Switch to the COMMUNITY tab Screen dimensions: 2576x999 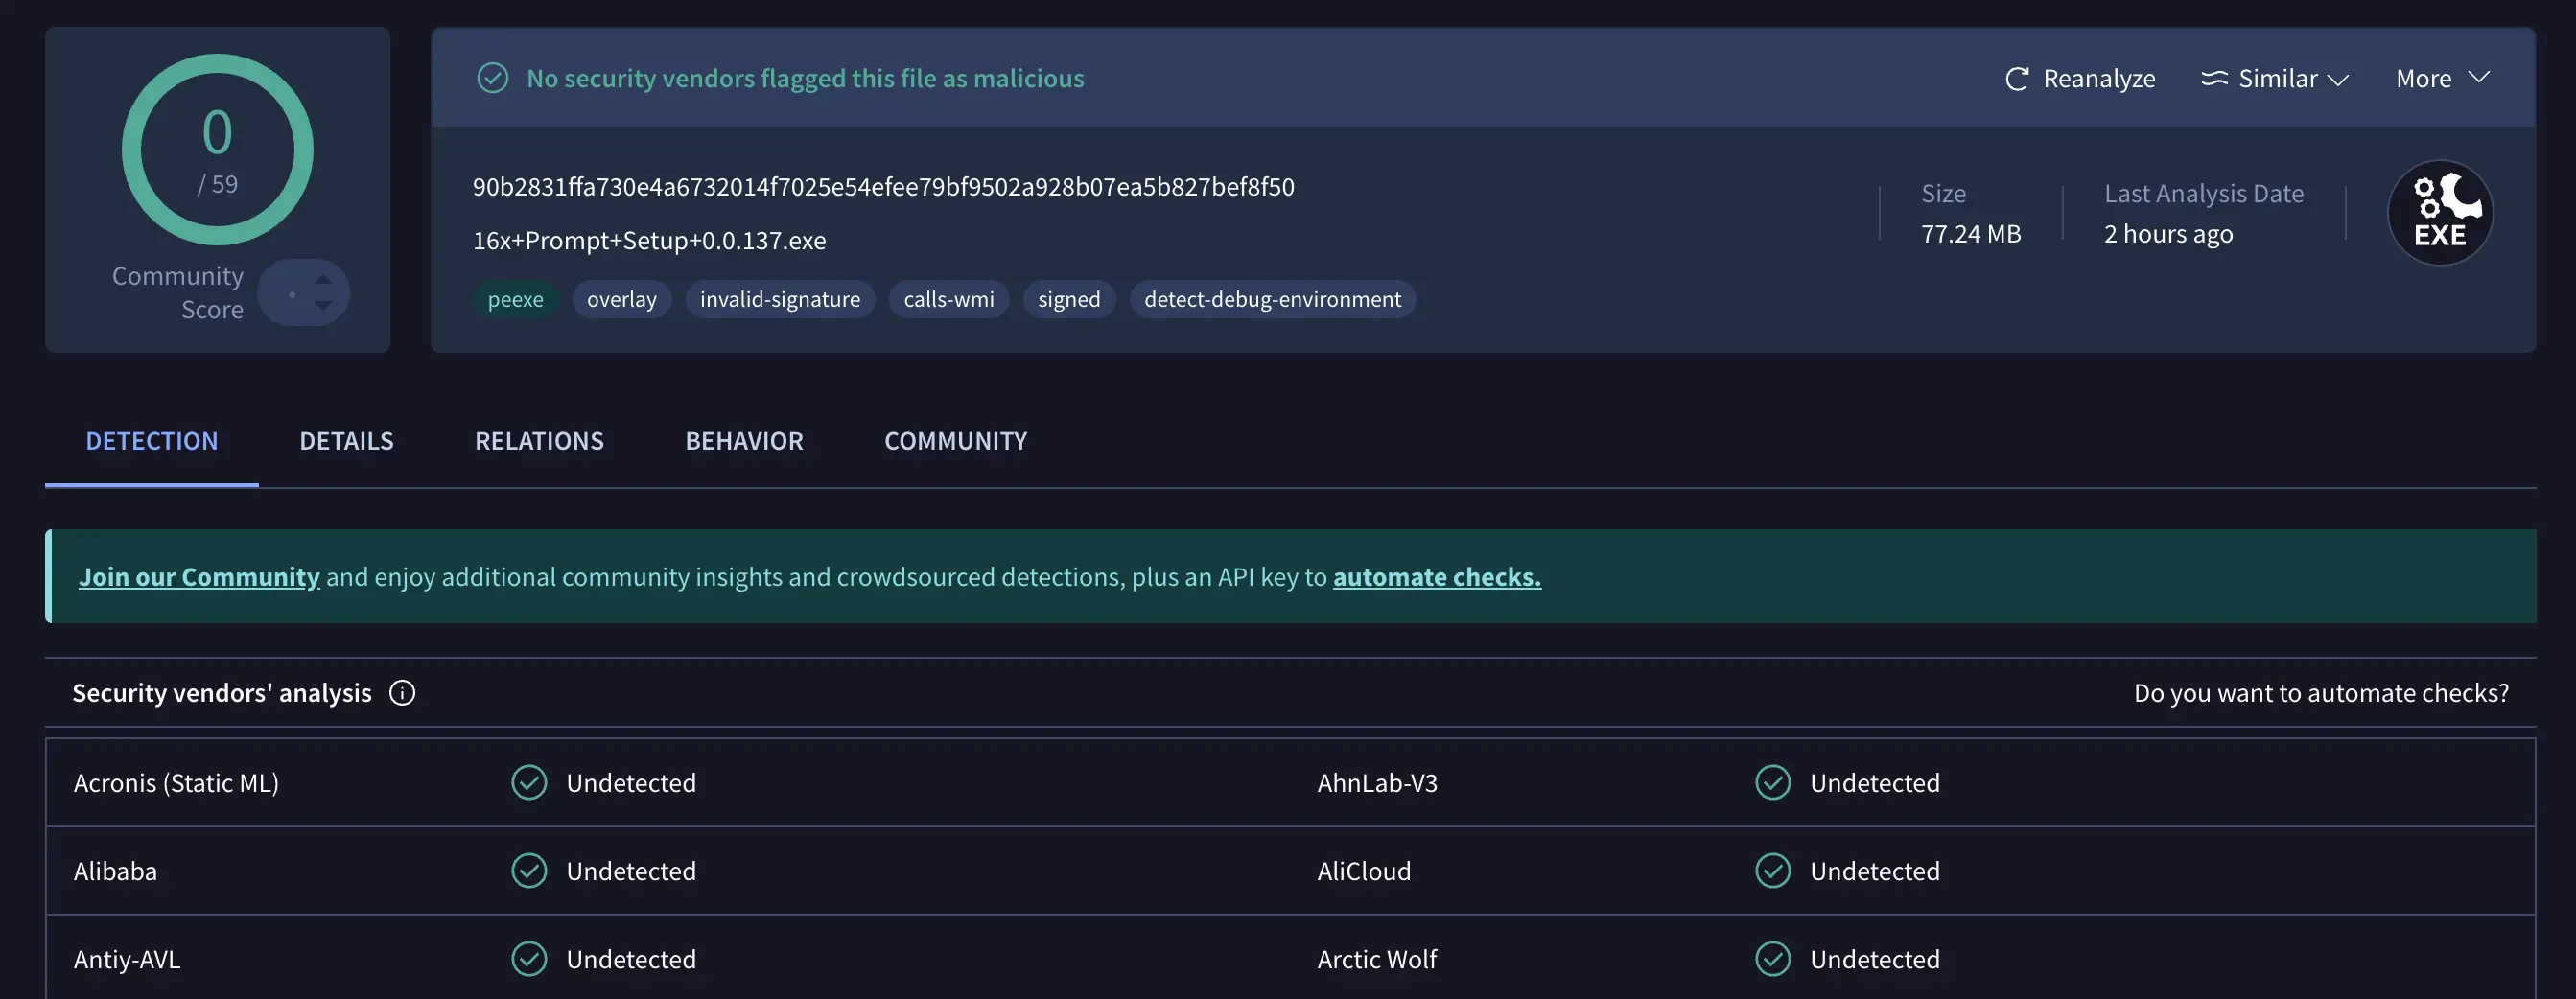955,441
